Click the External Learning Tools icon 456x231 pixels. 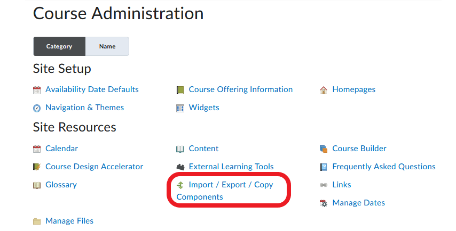click(x=180, y=167)
